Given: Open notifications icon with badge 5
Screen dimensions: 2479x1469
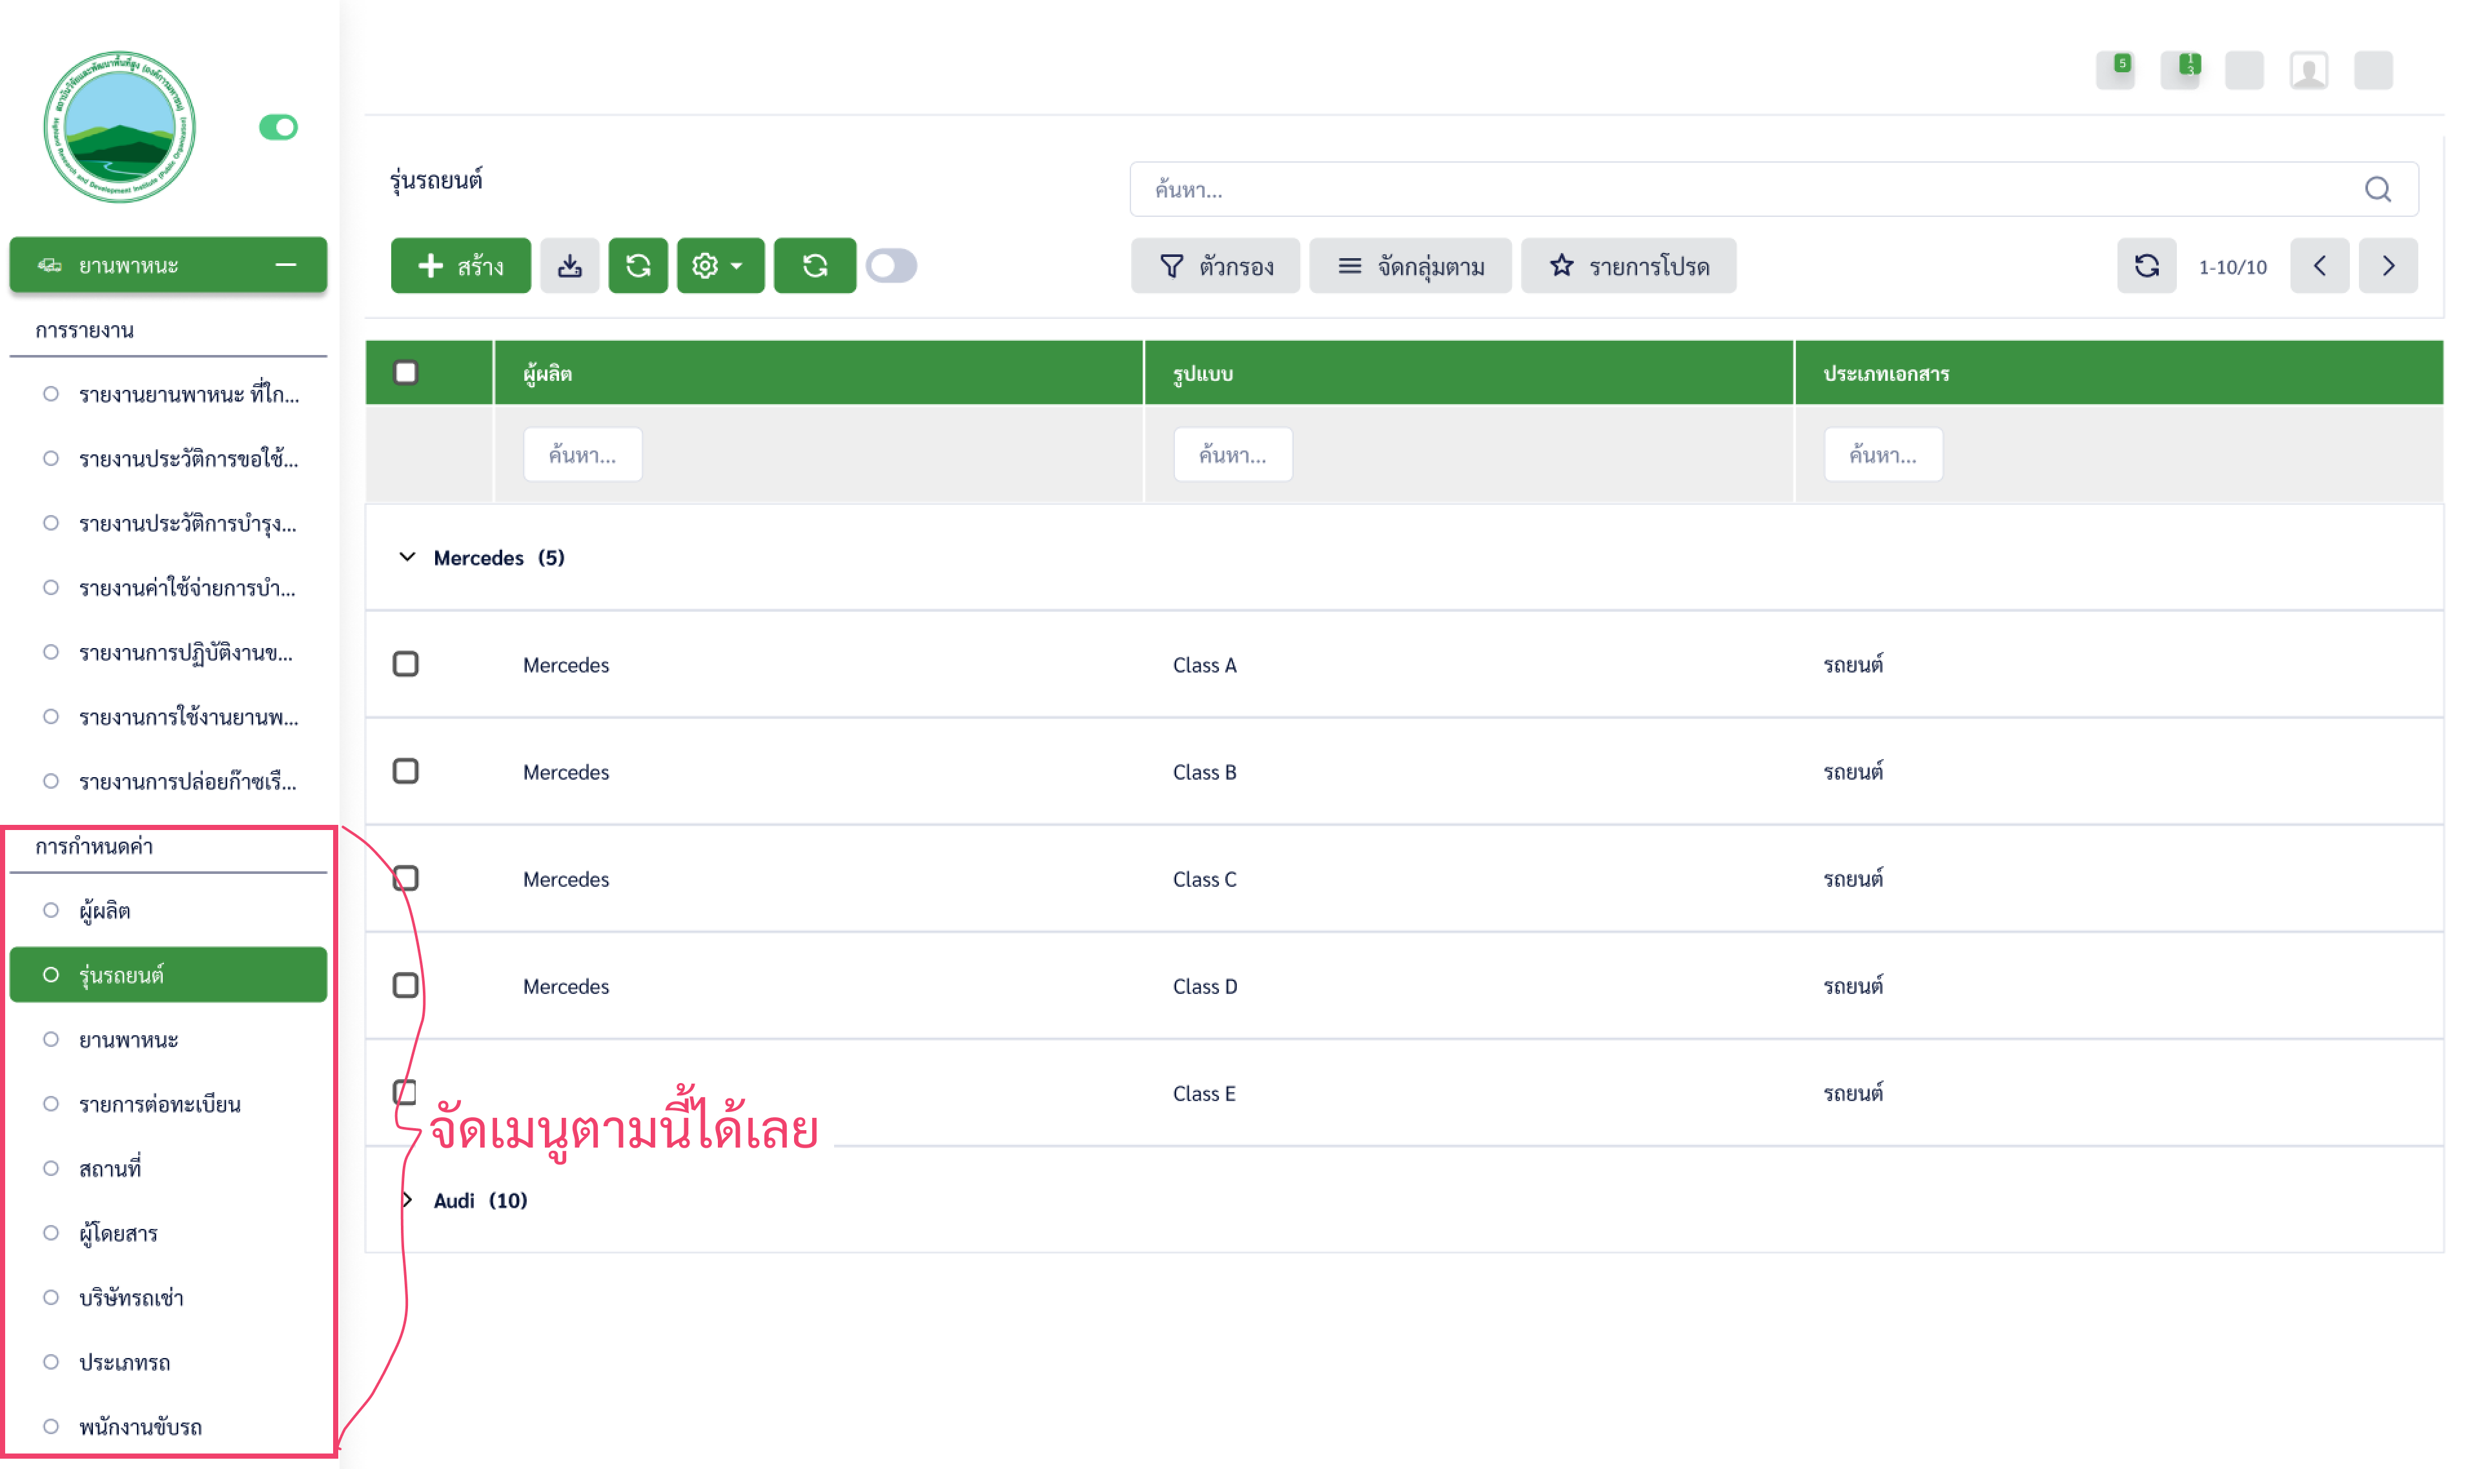Looking at the screenshot, I should click(x=2115, y=70).
